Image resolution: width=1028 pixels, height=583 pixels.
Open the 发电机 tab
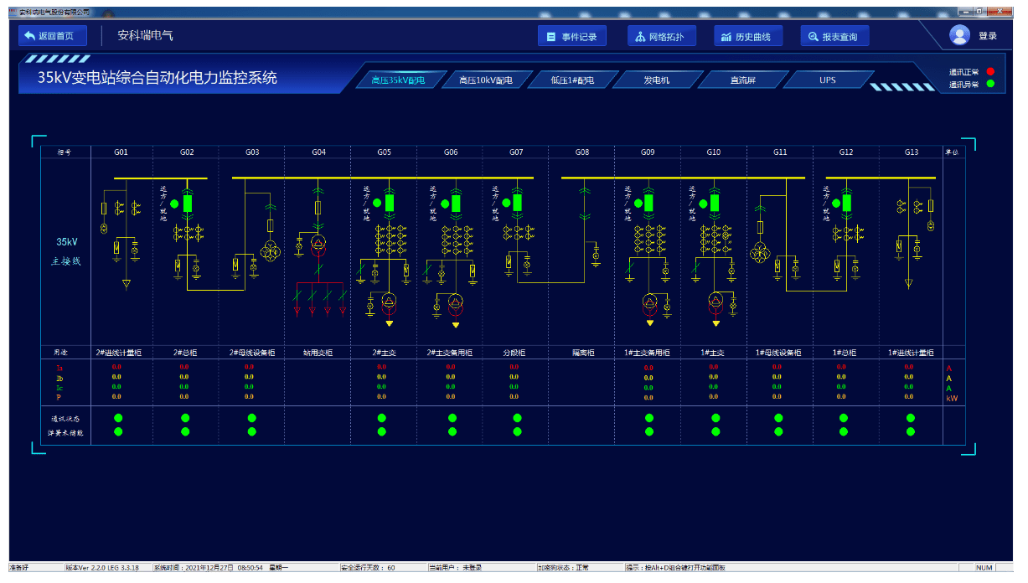[656, 80]
